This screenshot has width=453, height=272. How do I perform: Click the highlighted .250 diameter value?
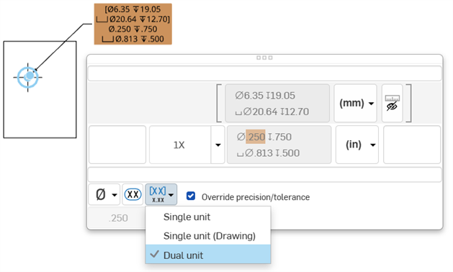pyautogui.click(x=256, y=137)
